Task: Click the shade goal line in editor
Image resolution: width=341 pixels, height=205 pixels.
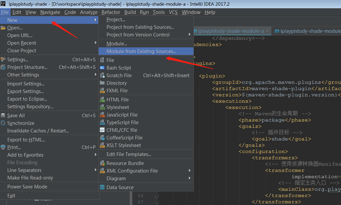Action: pyautogui.click(x=281, y=139)
